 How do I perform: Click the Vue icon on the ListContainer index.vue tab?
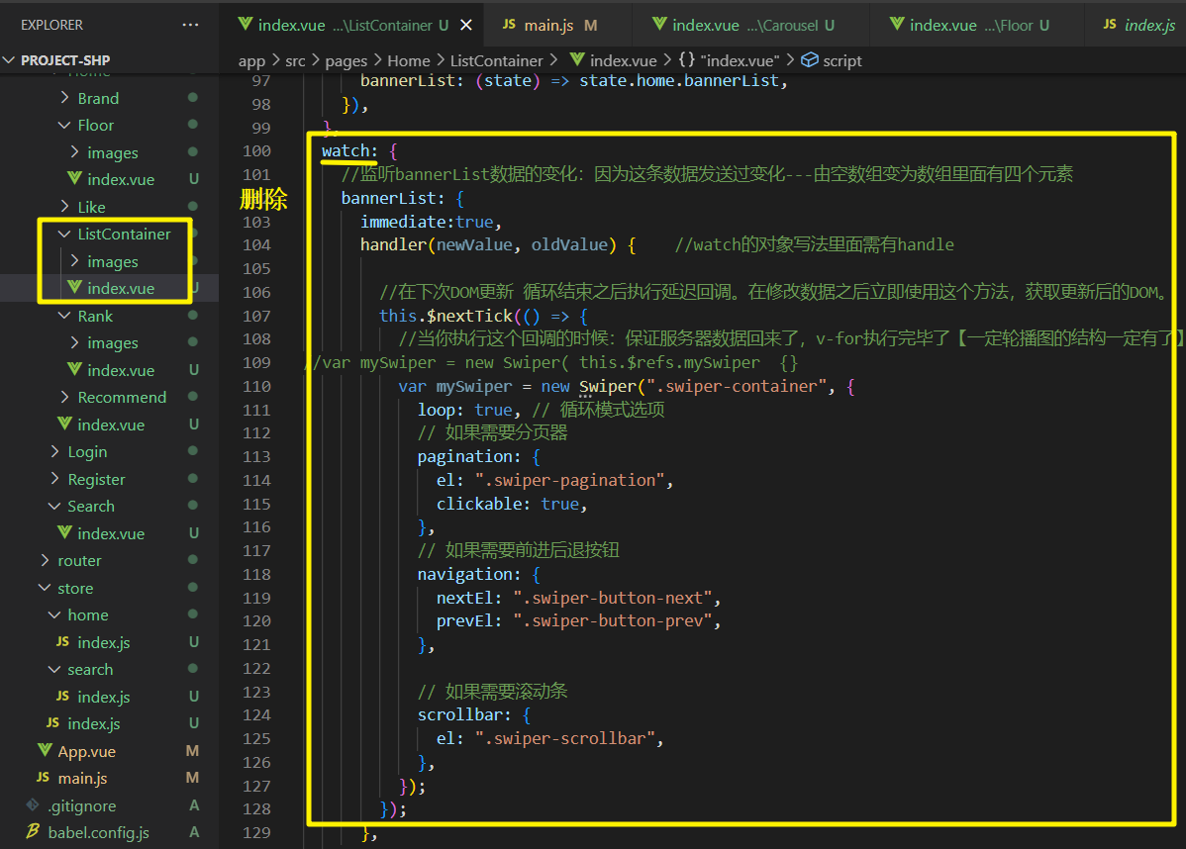[x=244, y=24]
